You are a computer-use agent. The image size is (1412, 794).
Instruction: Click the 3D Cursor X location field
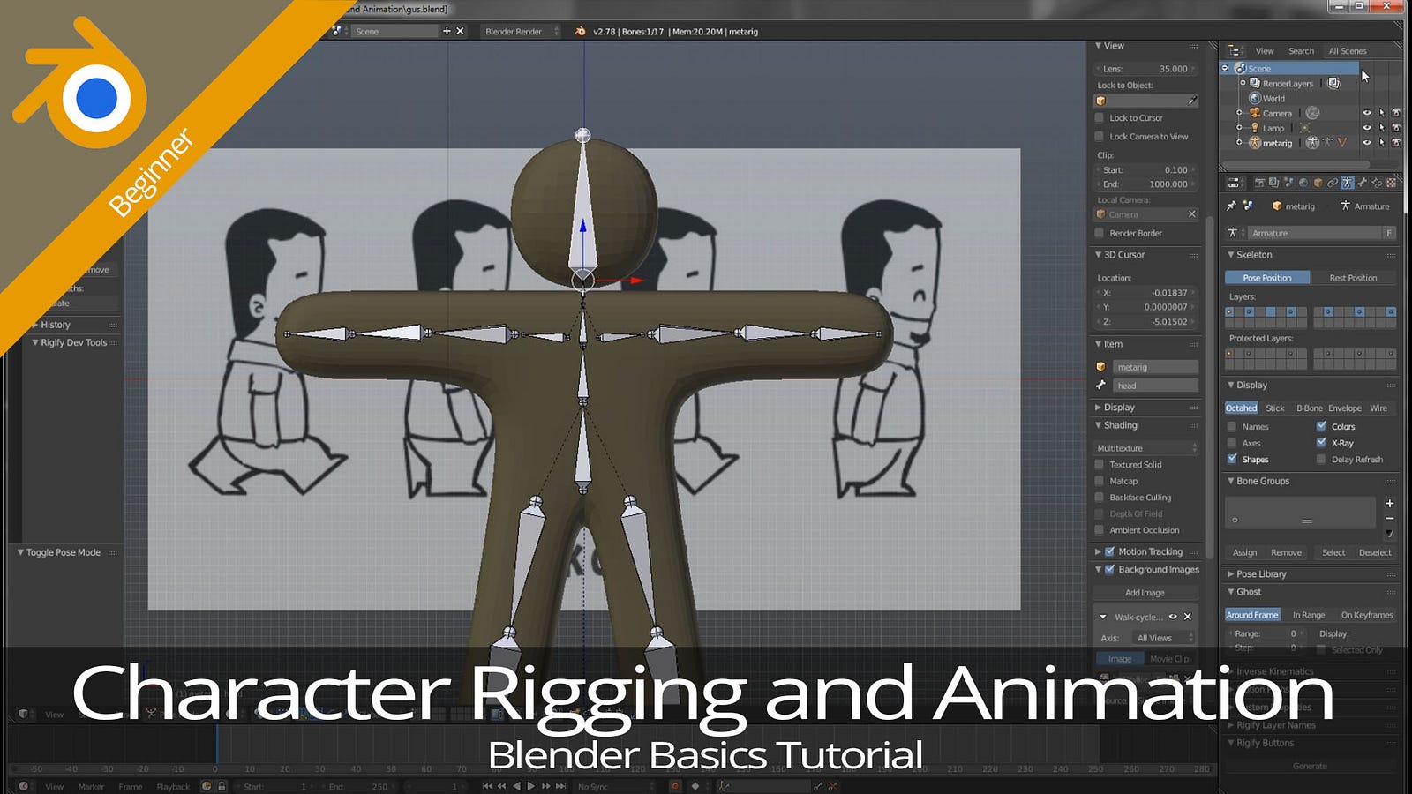pyautogui.click(x=1146, y=292)
